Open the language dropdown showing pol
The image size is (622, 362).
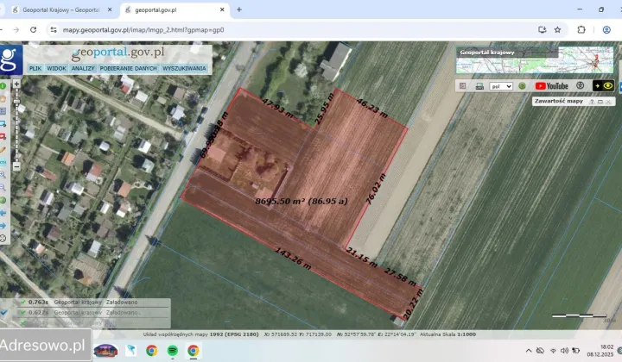(501, 86)
